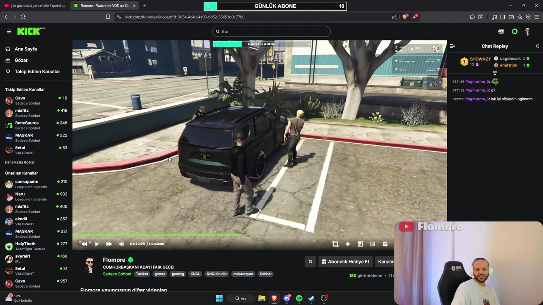543x305 pixels.
Task: Toggle the browser sidebar panel
Action: (x=503, y=17)
